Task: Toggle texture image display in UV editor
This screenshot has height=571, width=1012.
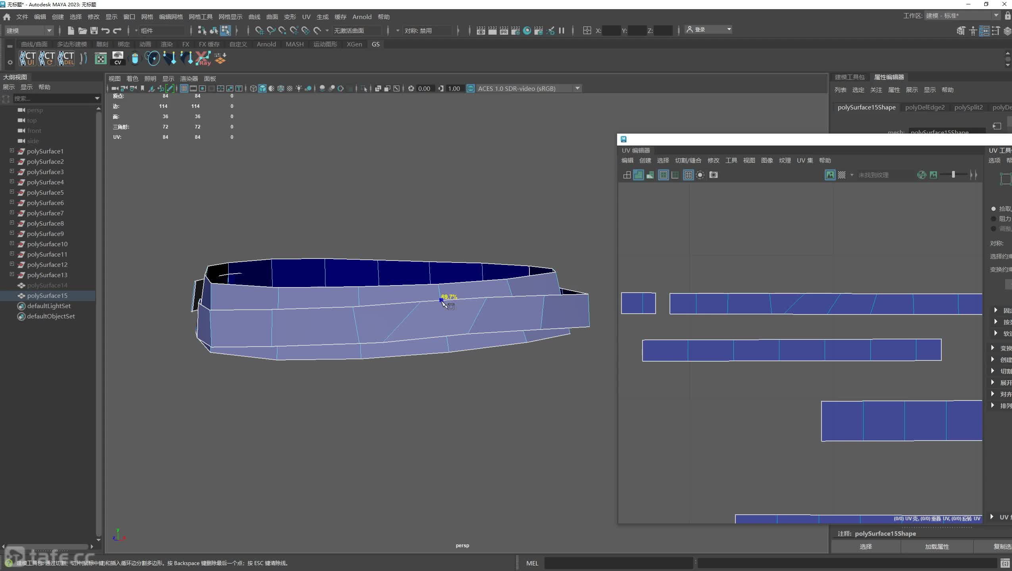Action: click(x=830, y=175)
